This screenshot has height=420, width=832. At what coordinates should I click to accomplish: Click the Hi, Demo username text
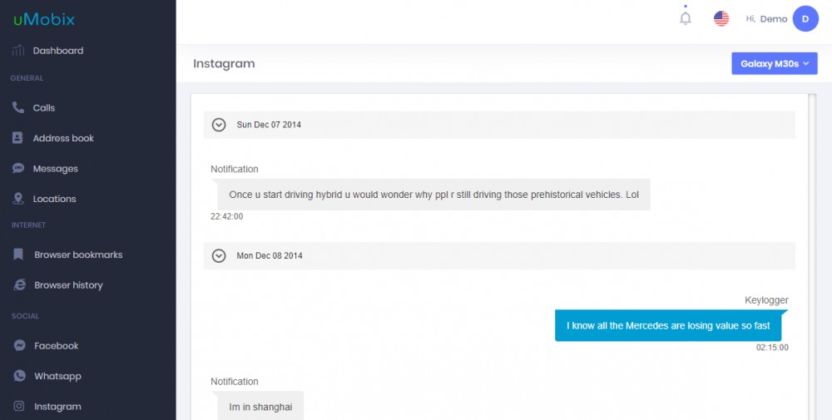pos(766,18)
